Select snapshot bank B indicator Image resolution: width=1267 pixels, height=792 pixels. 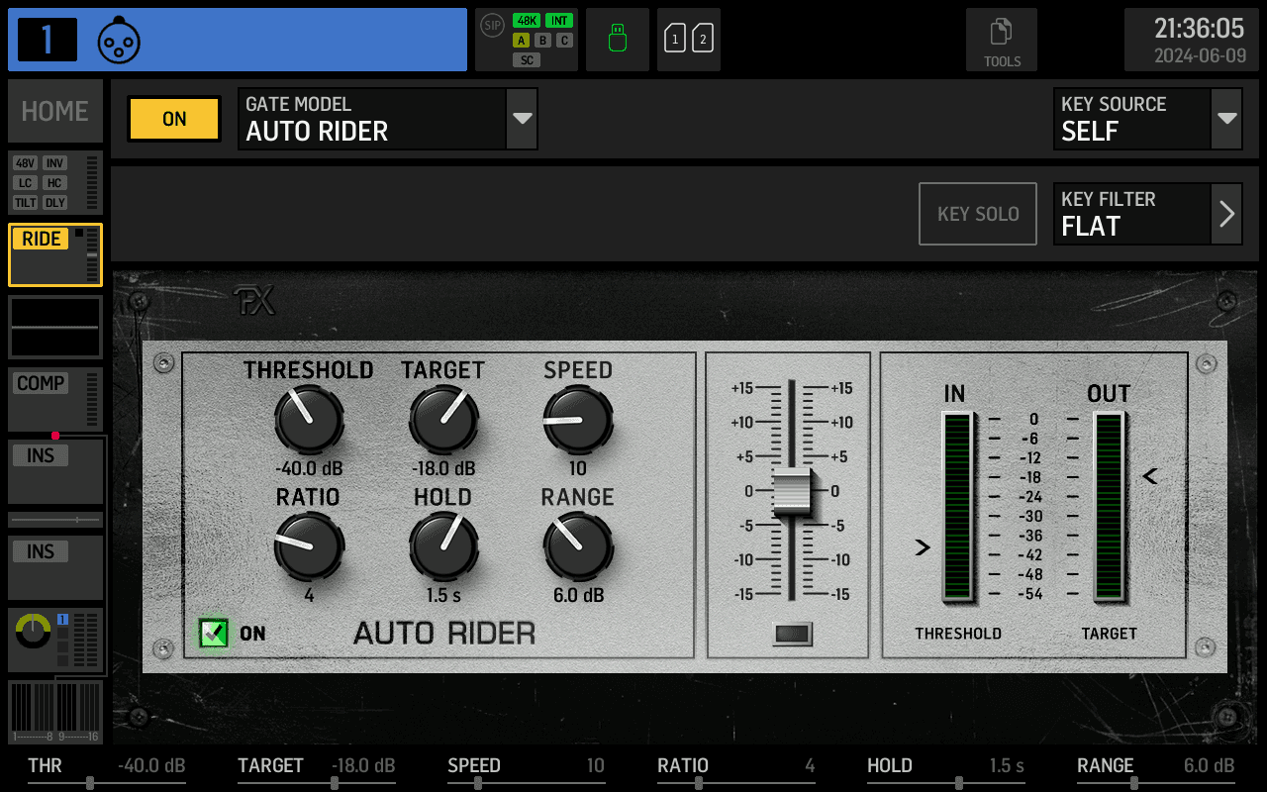coord(542,41)
